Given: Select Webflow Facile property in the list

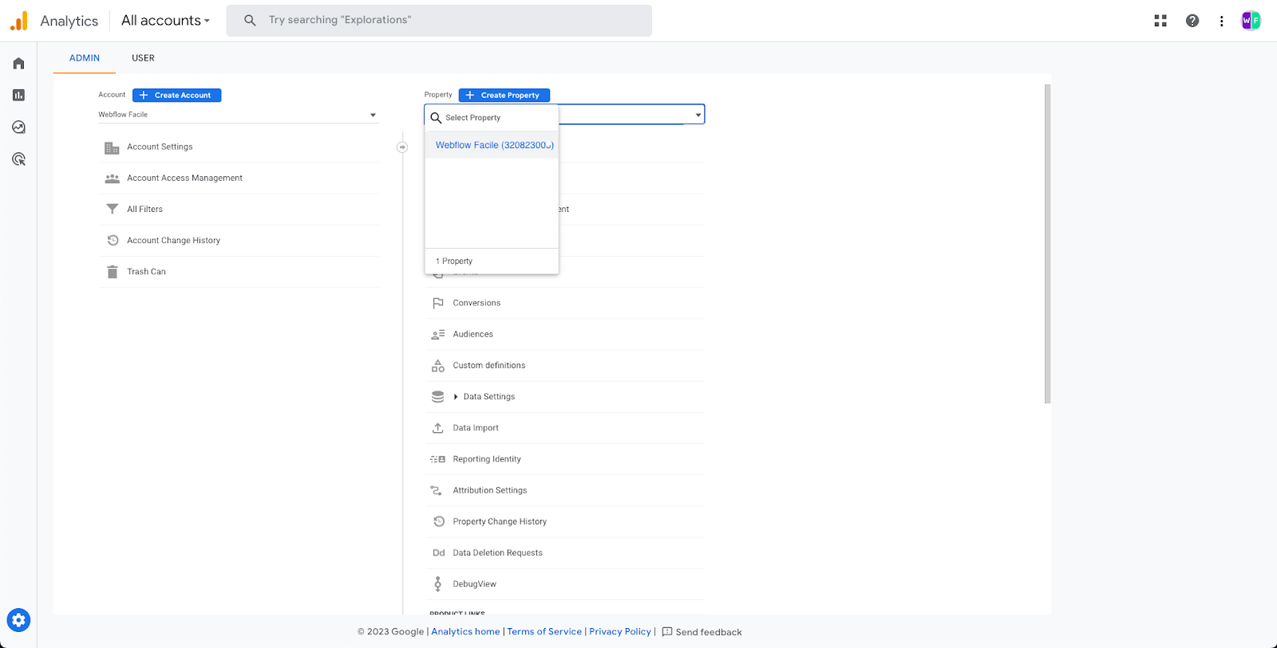Looking at the screenshot, I should (x=492, y=145).
